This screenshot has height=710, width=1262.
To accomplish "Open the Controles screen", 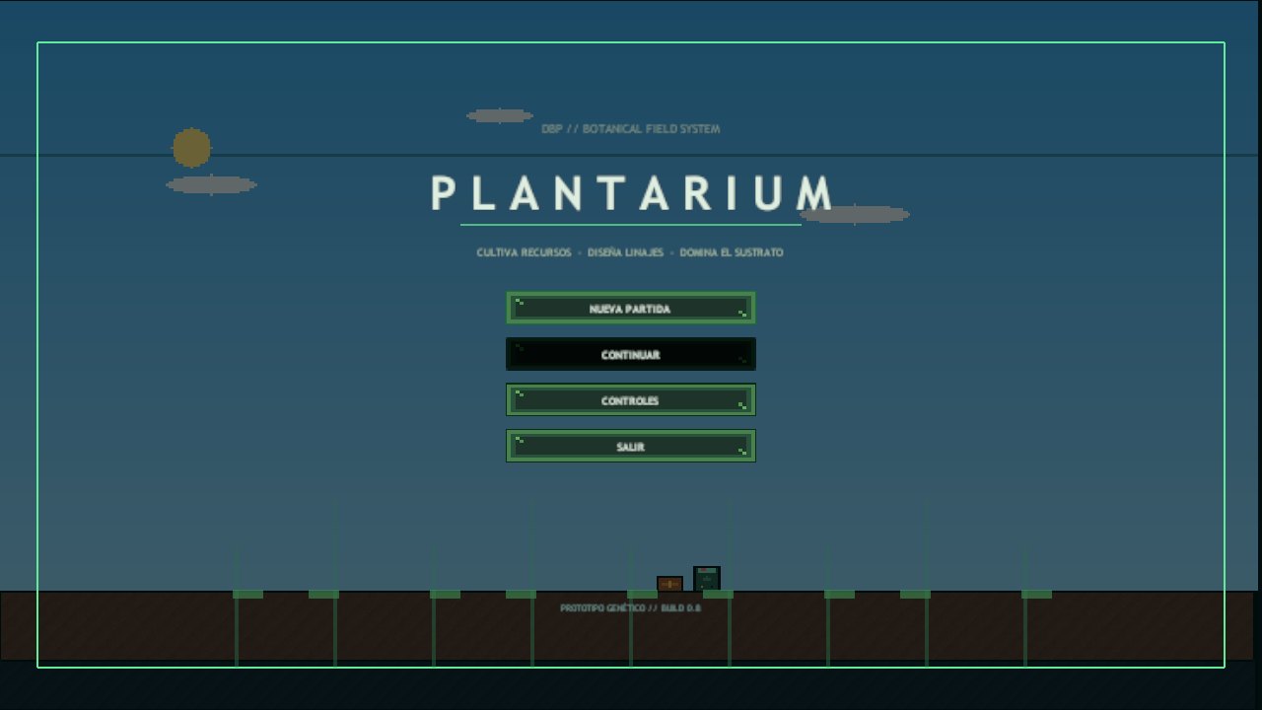I will [x=631, y=400].
